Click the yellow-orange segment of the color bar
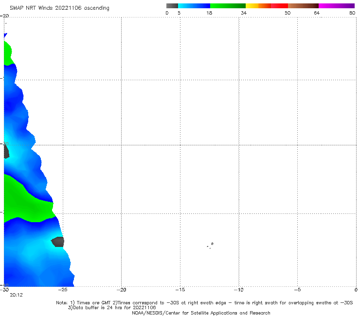 point(258,6)
